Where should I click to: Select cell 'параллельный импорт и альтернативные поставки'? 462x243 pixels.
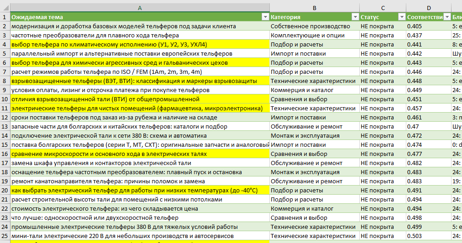140,53
